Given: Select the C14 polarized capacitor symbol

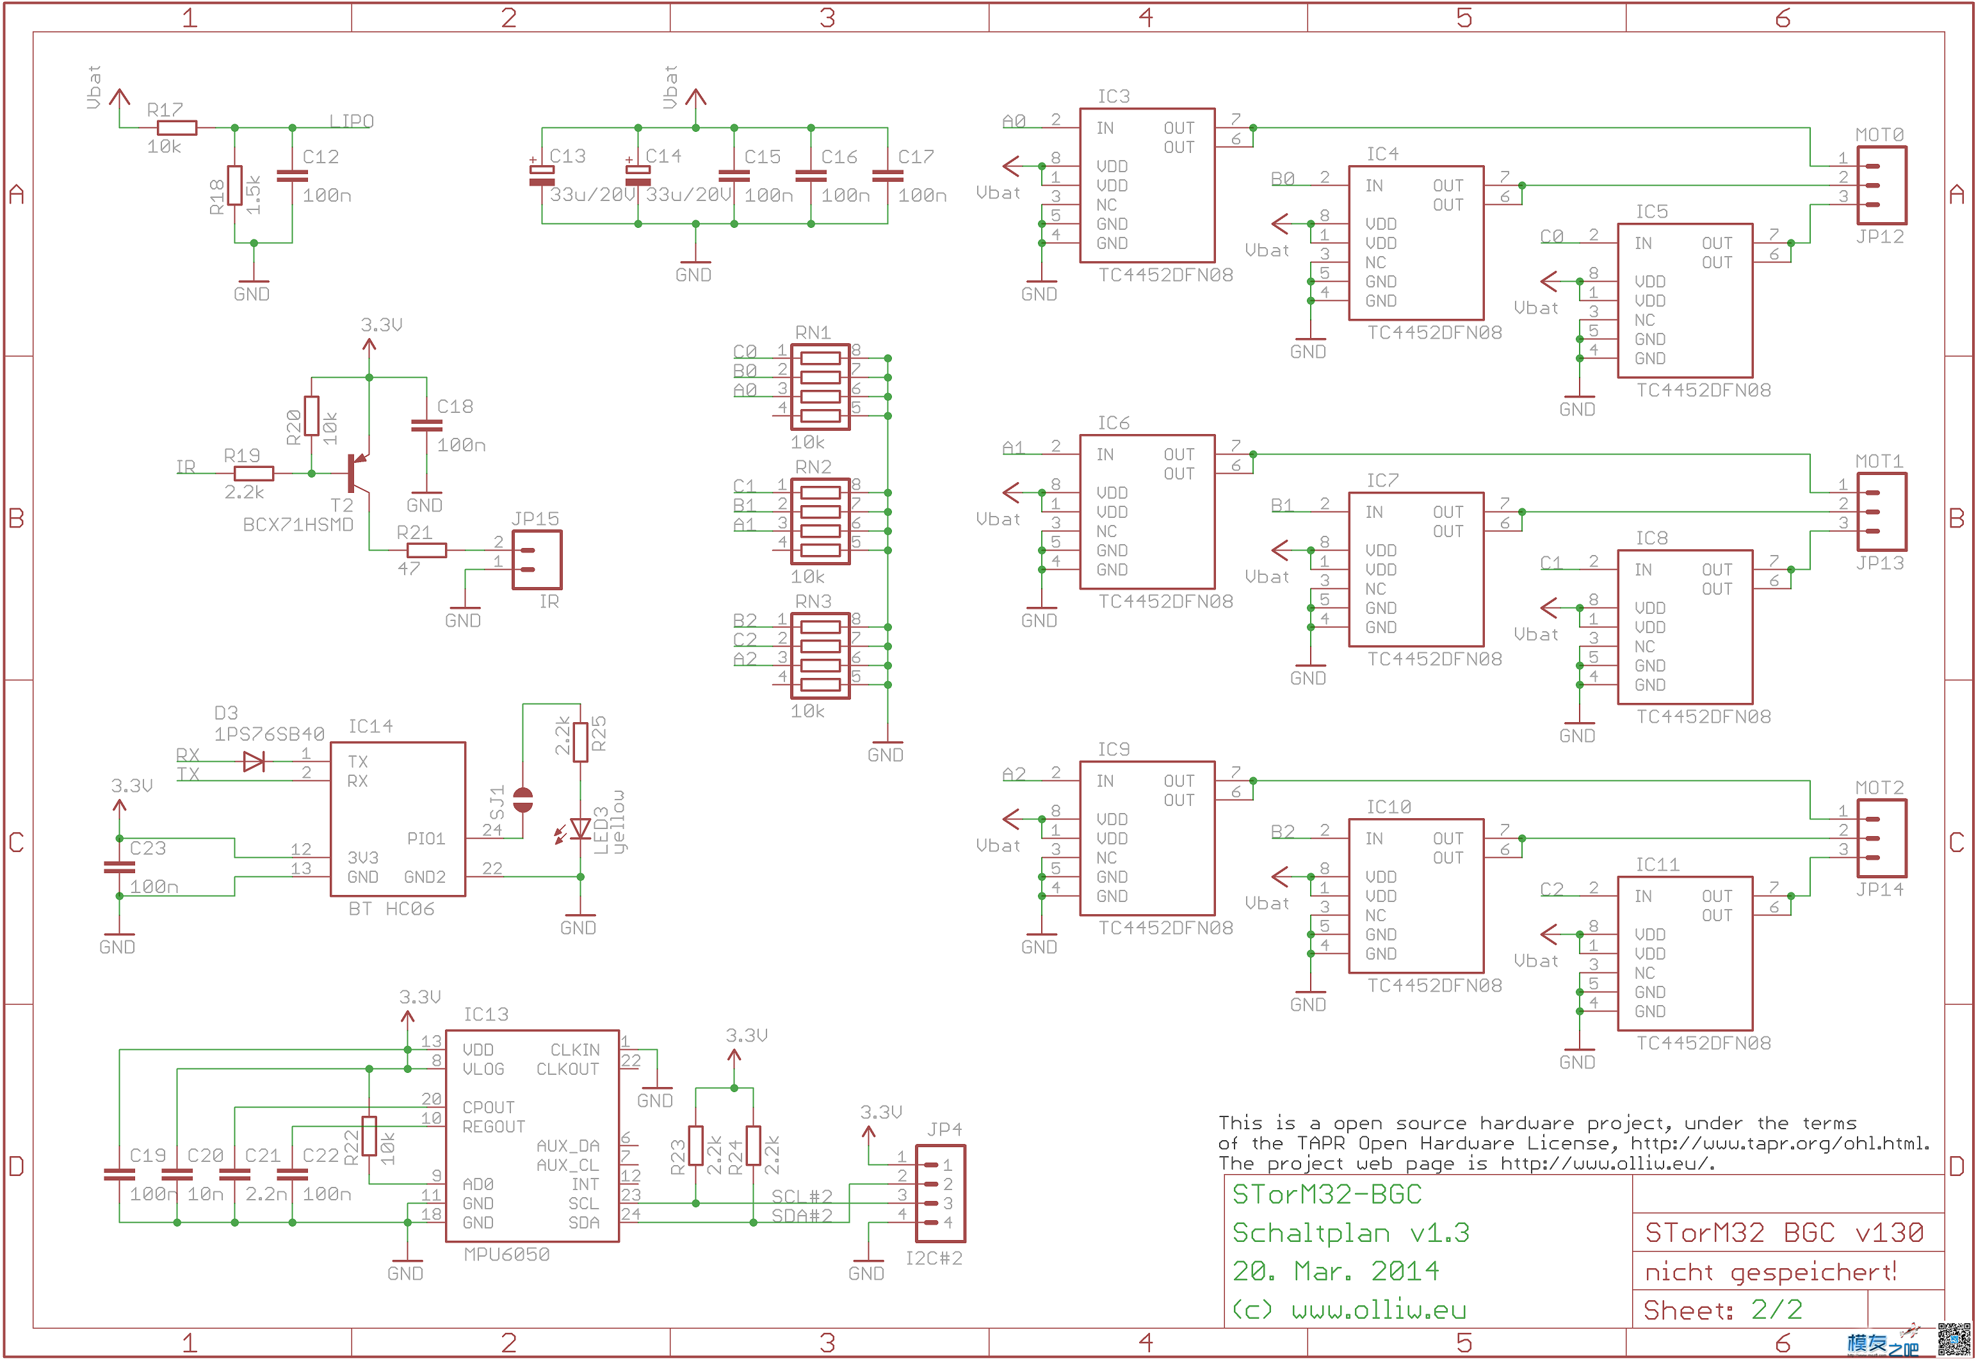Looking at the screenshot, I should (638, 174).
